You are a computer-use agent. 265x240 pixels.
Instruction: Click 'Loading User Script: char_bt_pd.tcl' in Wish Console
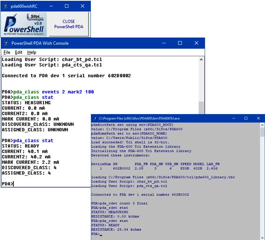tap(52, 59)
